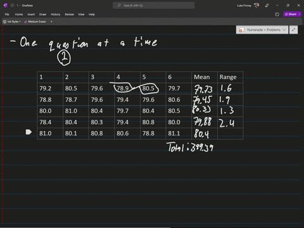
Task: Click the column 3 header cell
Action: click(x=101, y=77)
